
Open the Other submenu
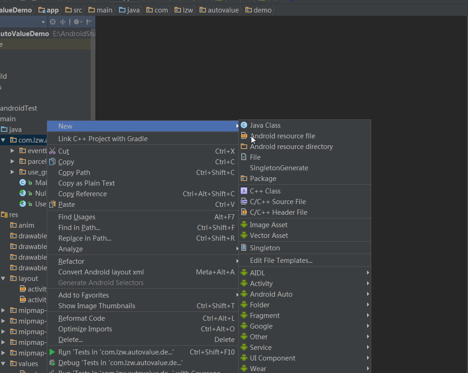305,337
